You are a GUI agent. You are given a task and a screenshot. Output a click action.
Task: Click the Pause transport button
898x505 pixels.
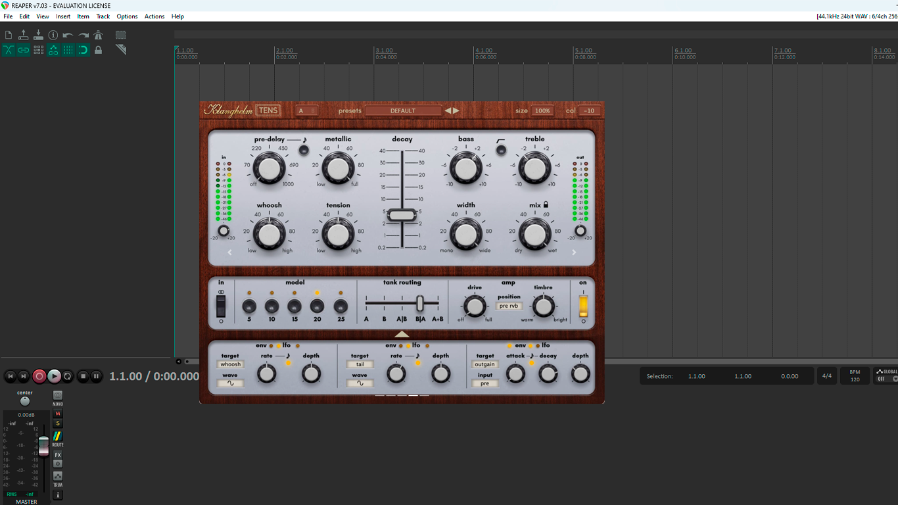(x=96, y=376)
